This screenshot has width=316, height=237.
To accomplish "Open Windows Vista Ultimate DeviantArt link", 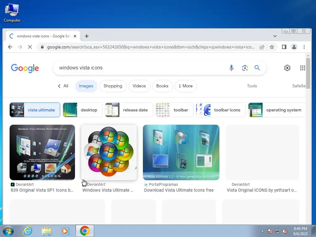I will click(x=108, y=190).
